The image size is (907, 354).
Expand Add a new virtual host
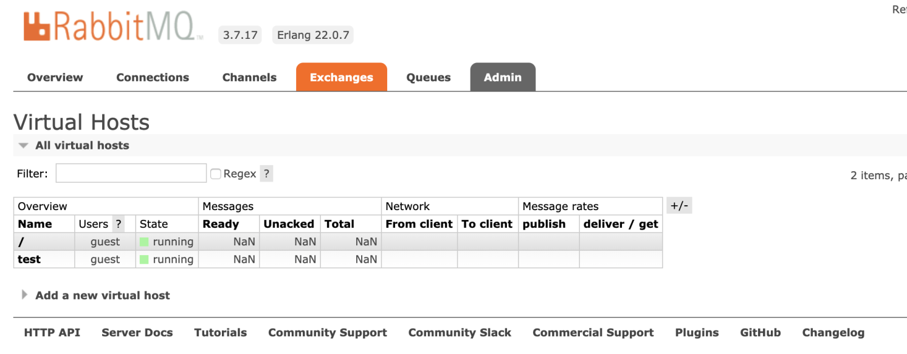tap(102, 296)
